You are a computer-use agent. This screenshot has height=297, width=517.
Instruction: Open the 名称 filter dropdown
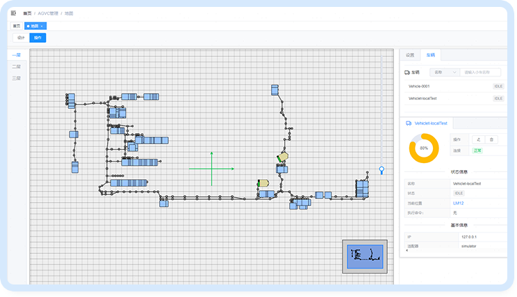tap(445, 71)
